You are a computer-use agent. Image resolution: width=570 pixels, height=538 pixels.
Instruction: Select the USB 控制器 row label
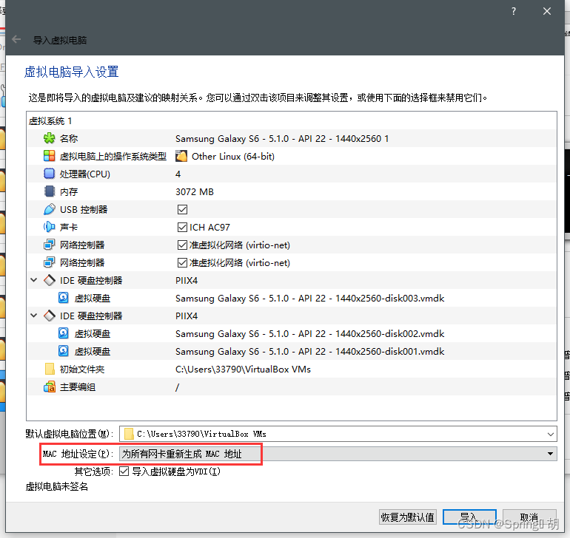coord(84,209)
